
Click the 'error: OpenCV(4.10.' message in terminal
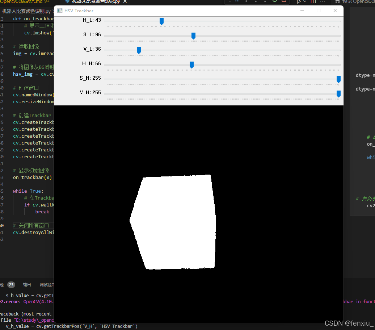[x=27, y=301]
